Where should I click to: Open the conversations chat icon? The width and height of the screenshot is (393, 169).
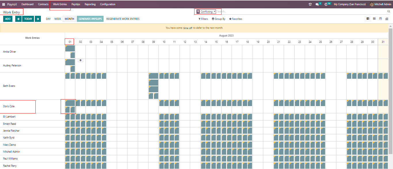[x=317, y=4]
